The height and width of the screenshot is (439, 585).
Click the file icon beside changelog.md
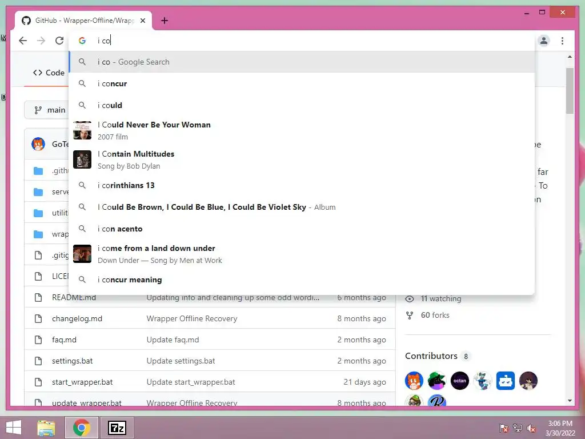click(38, 318)
